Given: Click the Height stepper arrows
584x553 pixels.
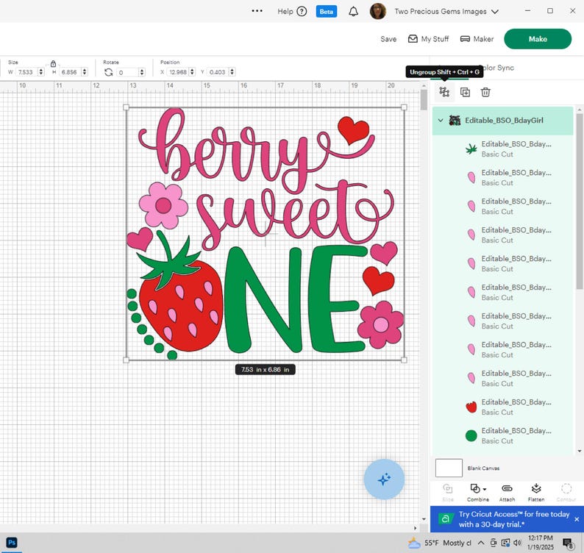Looking at the screenshot, I should pos(85,72).
